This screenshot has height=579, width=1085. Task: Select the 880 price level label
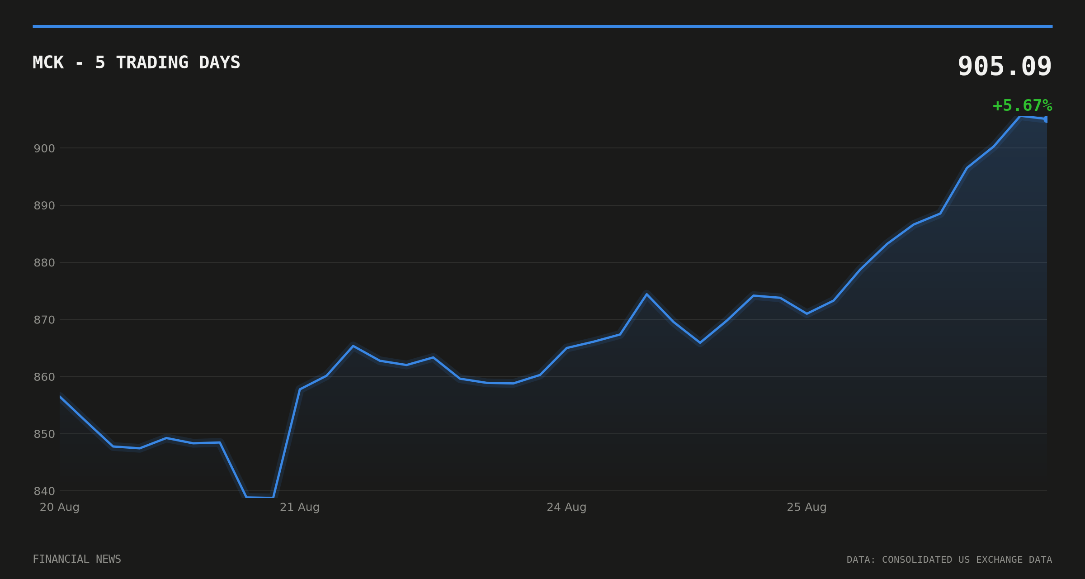(44, 263)
